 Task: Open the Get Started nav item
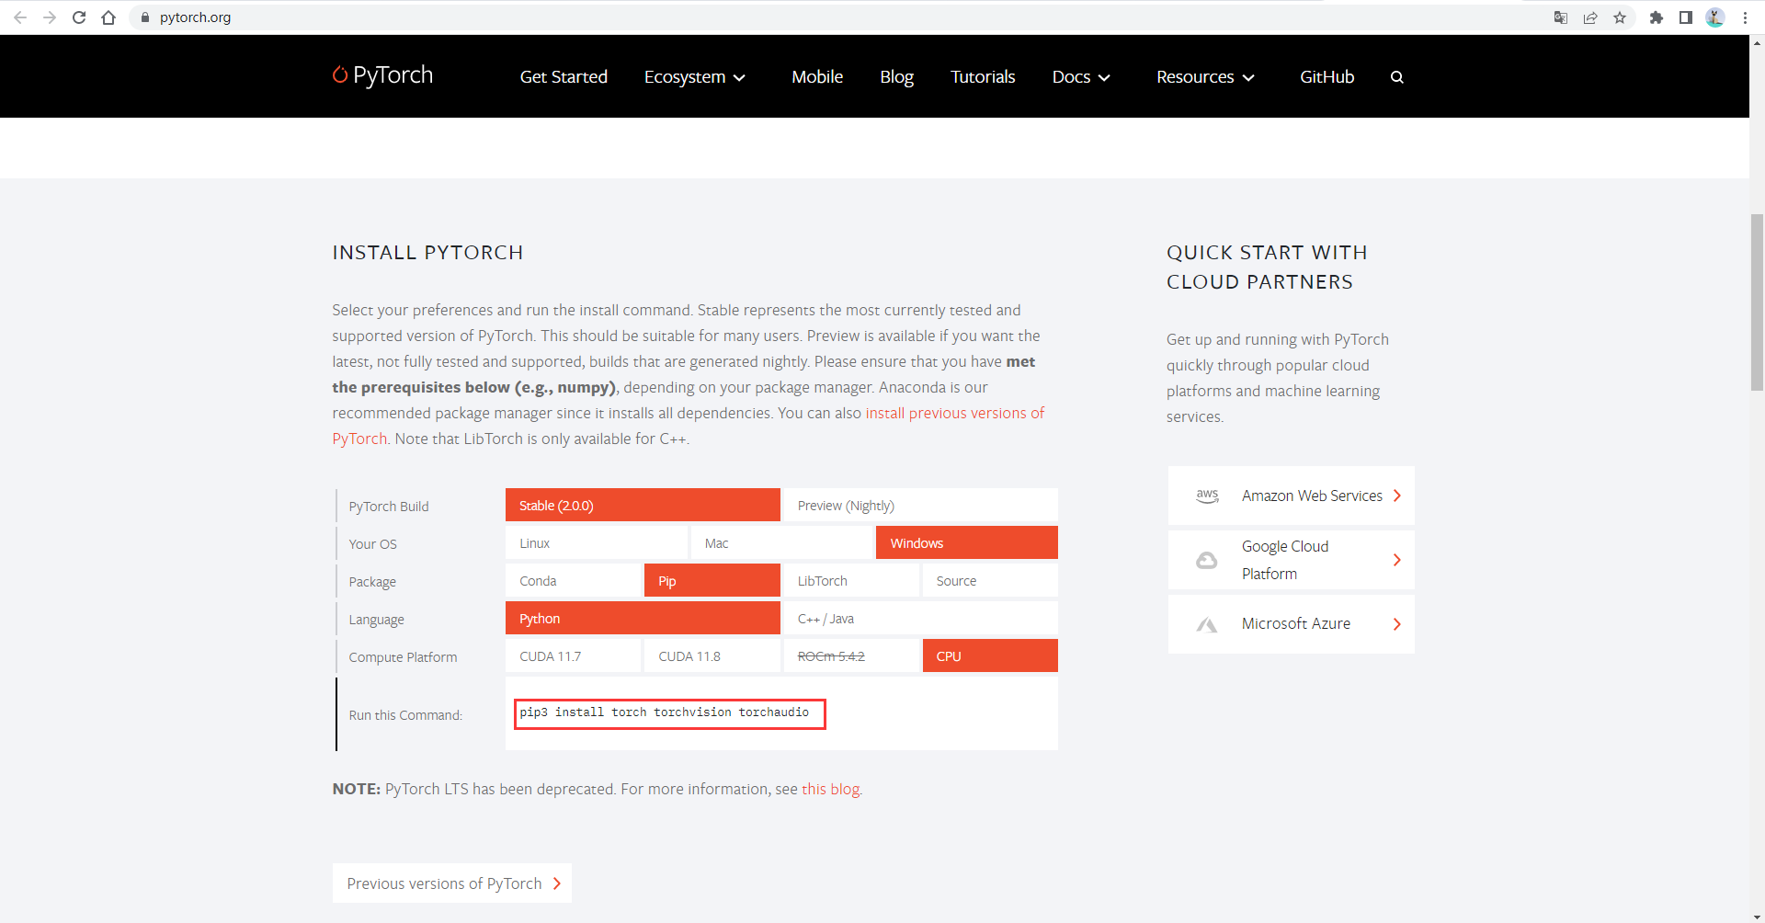coord(564,77)
